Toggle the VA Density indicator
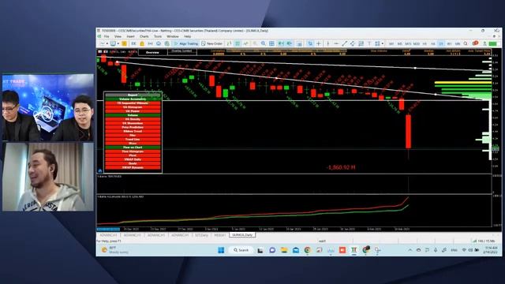The width and height of the screenshot is (505, 284). 133,119
